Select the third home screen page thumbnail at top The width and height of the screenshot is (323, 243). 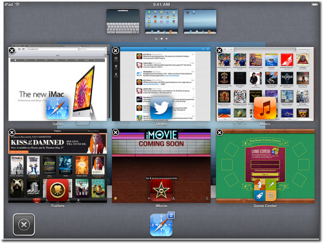click(x=200, y=21)
